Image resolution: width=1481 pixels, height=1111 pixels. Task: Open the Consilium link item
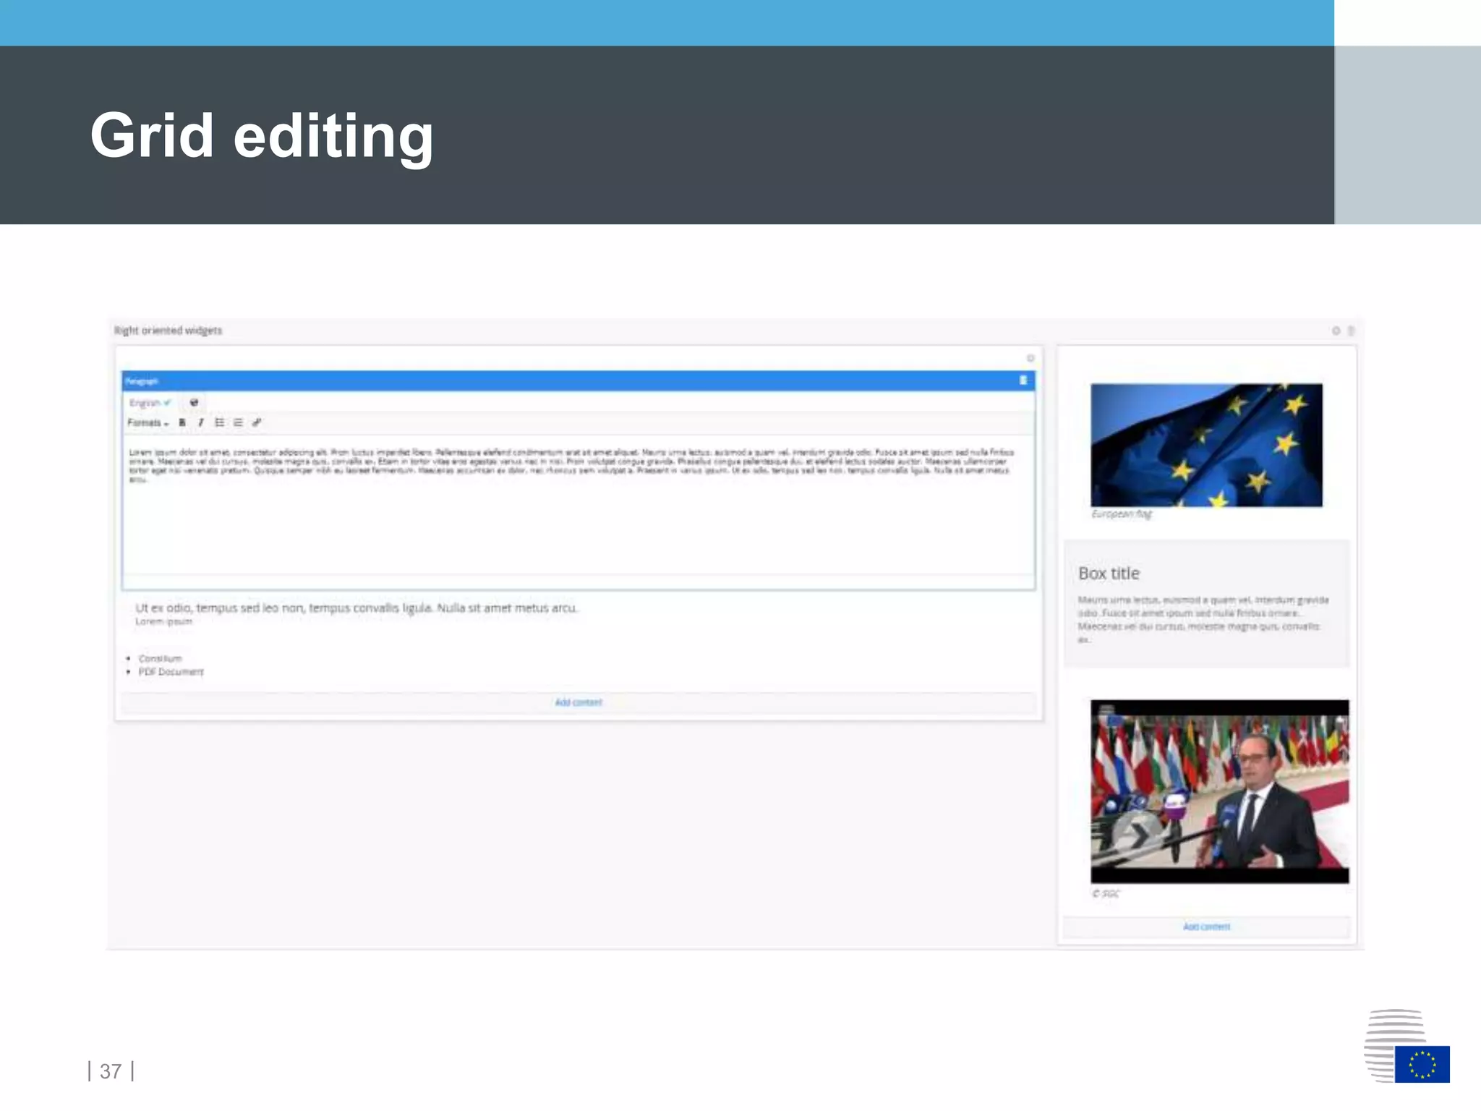(161, 658)
